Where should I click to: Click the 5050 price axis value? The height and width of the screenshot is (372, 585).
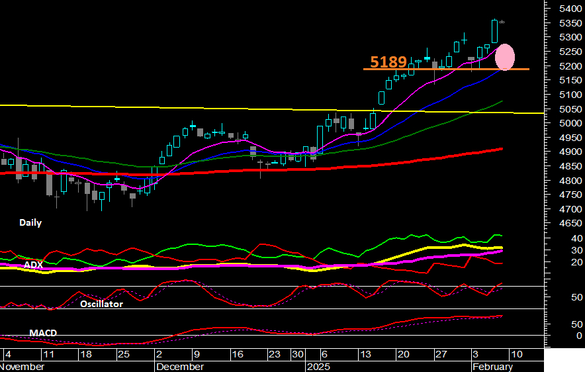(x=570, y=109)
